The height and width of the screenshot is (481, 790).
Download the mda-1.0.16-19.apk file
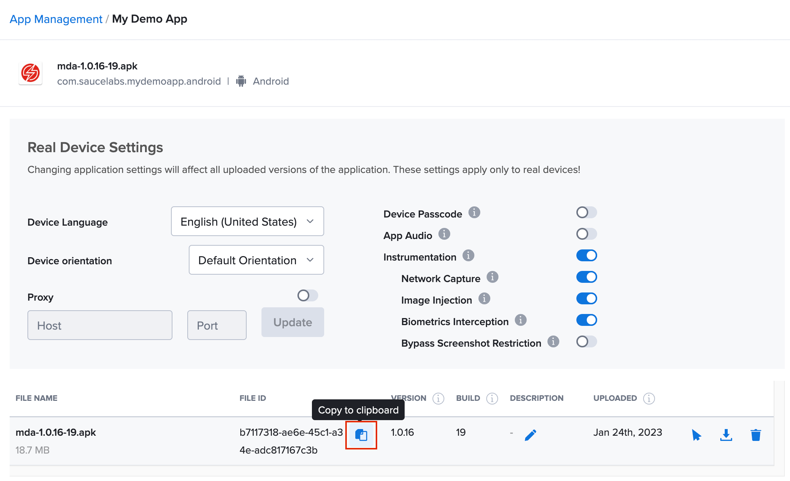726,435
